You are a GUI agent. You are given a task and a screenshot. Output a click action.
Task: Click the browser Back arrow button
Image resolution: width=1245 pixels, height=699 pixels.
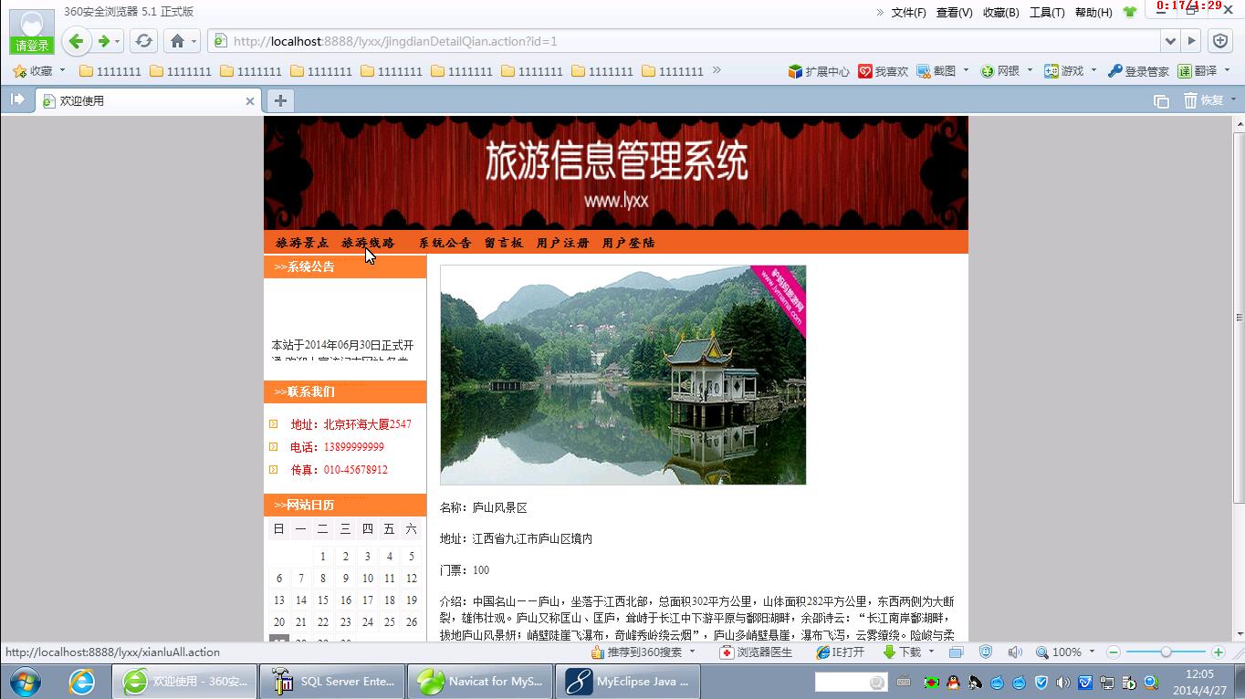tap(77, 41)
